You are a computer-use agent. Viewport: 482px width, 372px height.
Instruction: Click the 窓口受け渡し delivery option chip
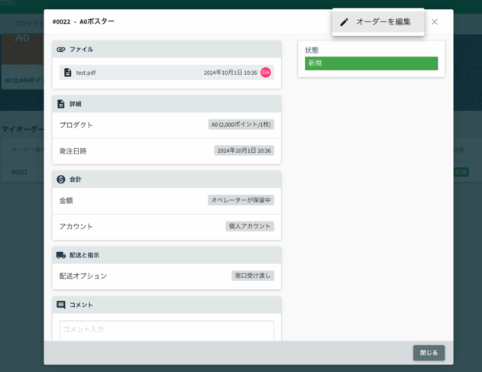point(252,276)
